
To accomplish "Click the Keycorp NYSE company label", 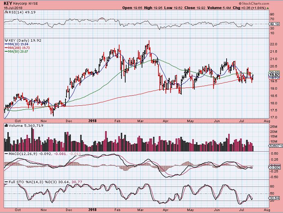I will tap(26, 3).
